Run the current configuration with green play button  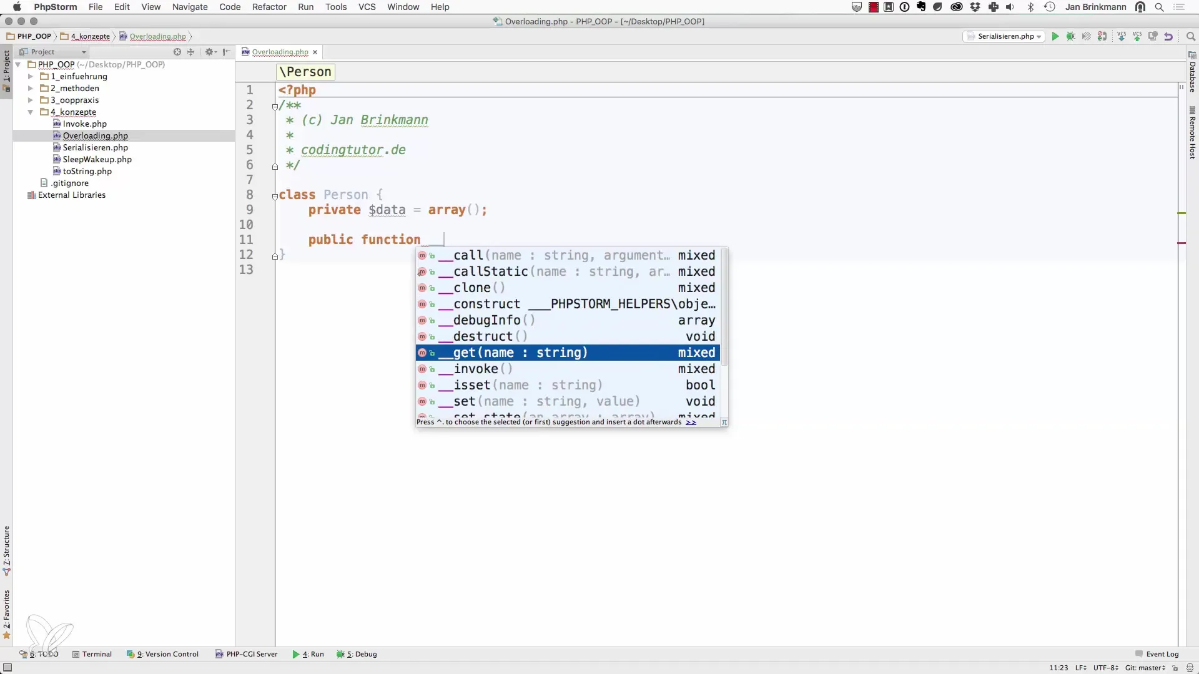1055,36
